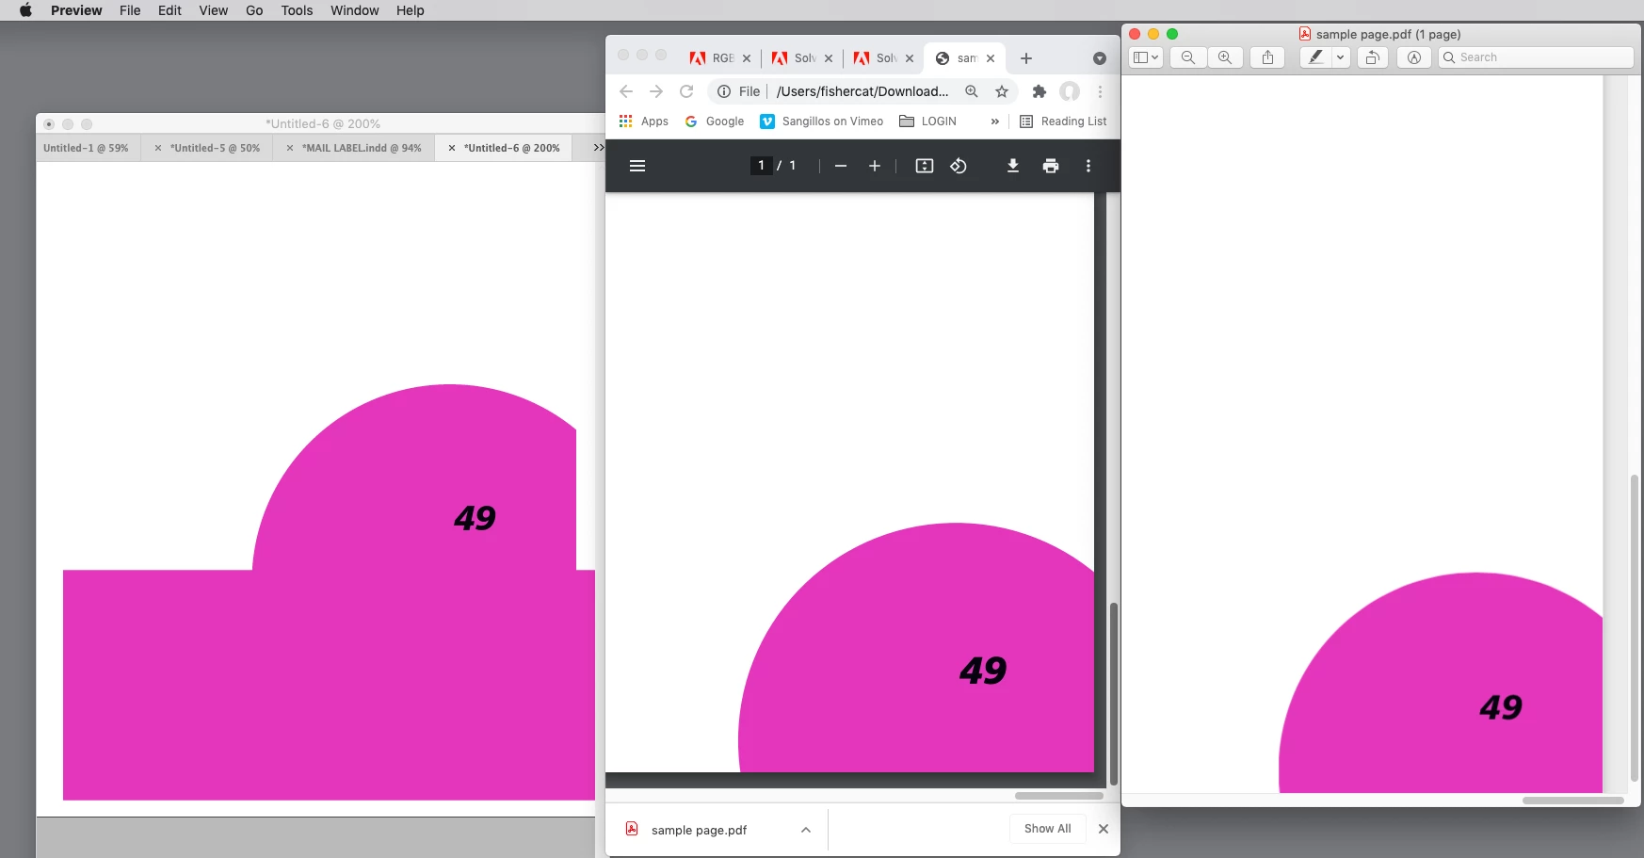This screenshot has height=858, width=1644.
Task: Show more document tabs with double chevron
Action: click(598, 148)
